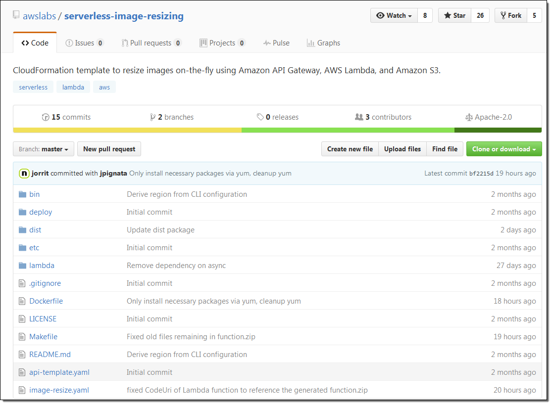
Task: Open the Graphs tab
Action: point(323,43)
